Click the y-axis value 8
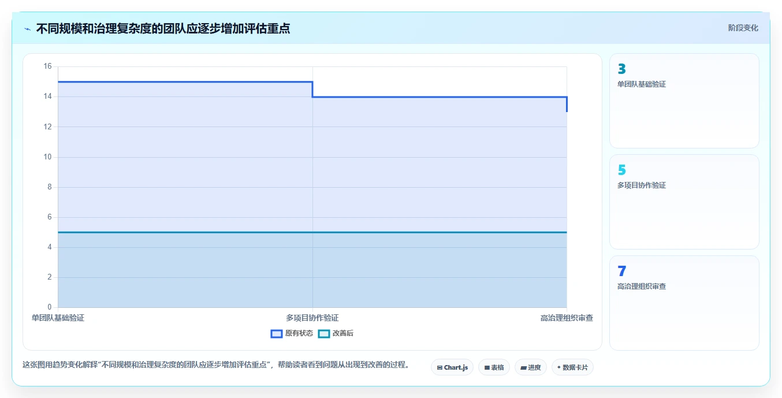Viewport: 782px width, 398px height. 49,187
